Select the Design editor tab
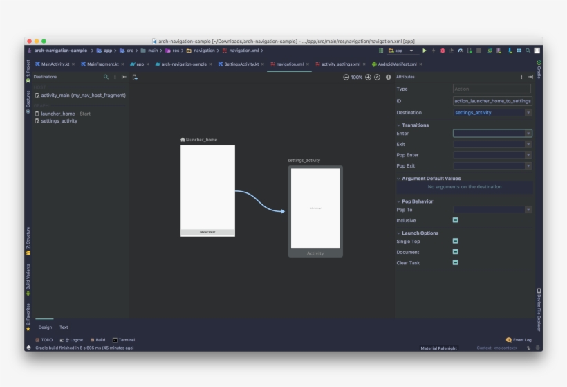Screen dimensions: 567x387 45,327
